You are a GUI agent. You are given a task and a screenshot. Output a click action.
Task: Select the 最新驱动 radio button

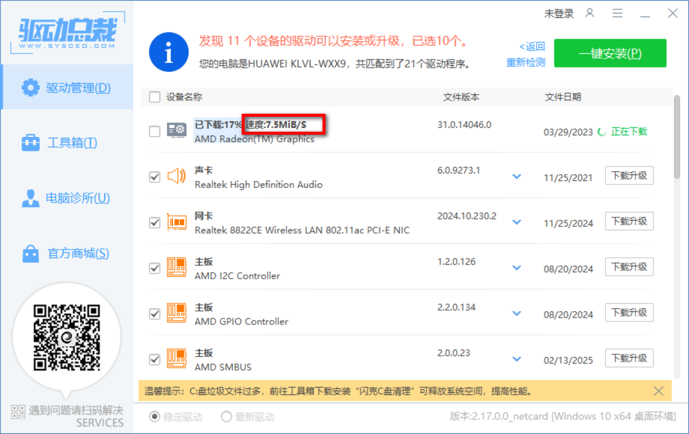(x=226, y=417)
